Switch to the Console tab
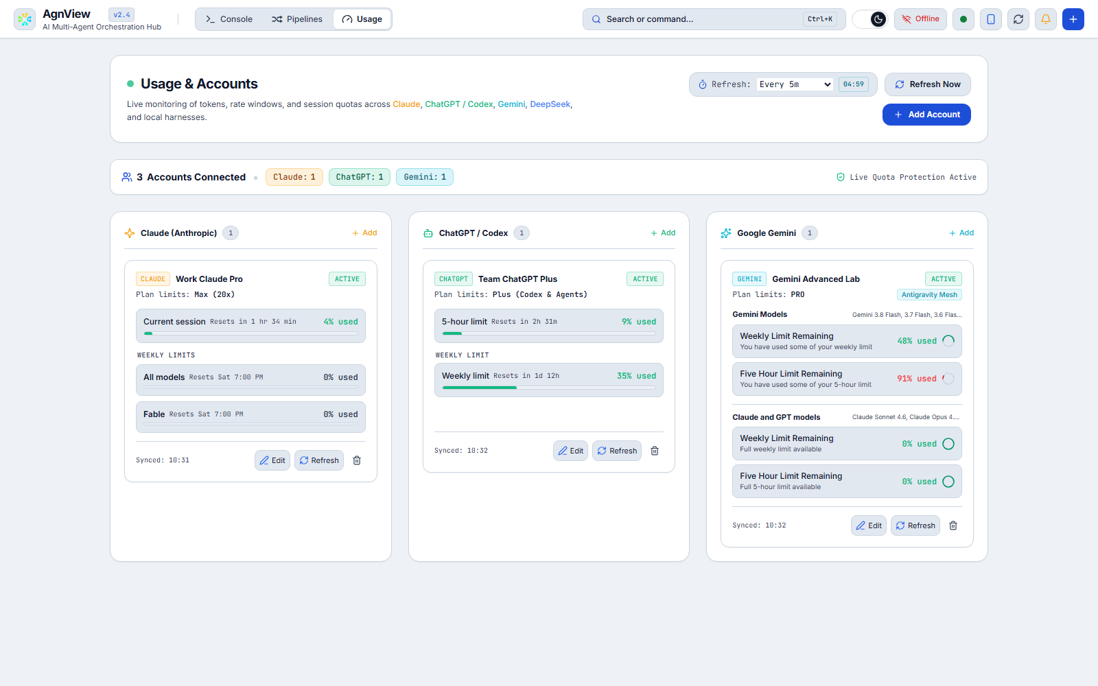 [x=229, y=19]
